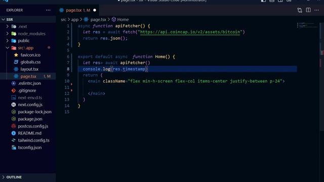Click the app breadcrumb segment
Viewport: 324px width, 182px height.
75,19
